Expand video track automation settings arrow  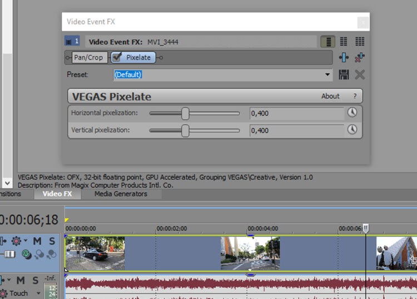tap(26, 240)
